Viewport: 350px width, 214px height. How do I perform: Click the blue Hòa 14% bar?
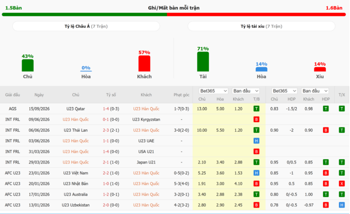[x=261, y=69]
